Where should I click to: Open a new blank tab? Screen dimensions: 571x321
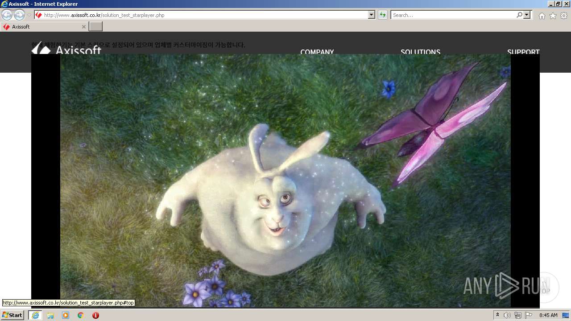pos(96,27)
